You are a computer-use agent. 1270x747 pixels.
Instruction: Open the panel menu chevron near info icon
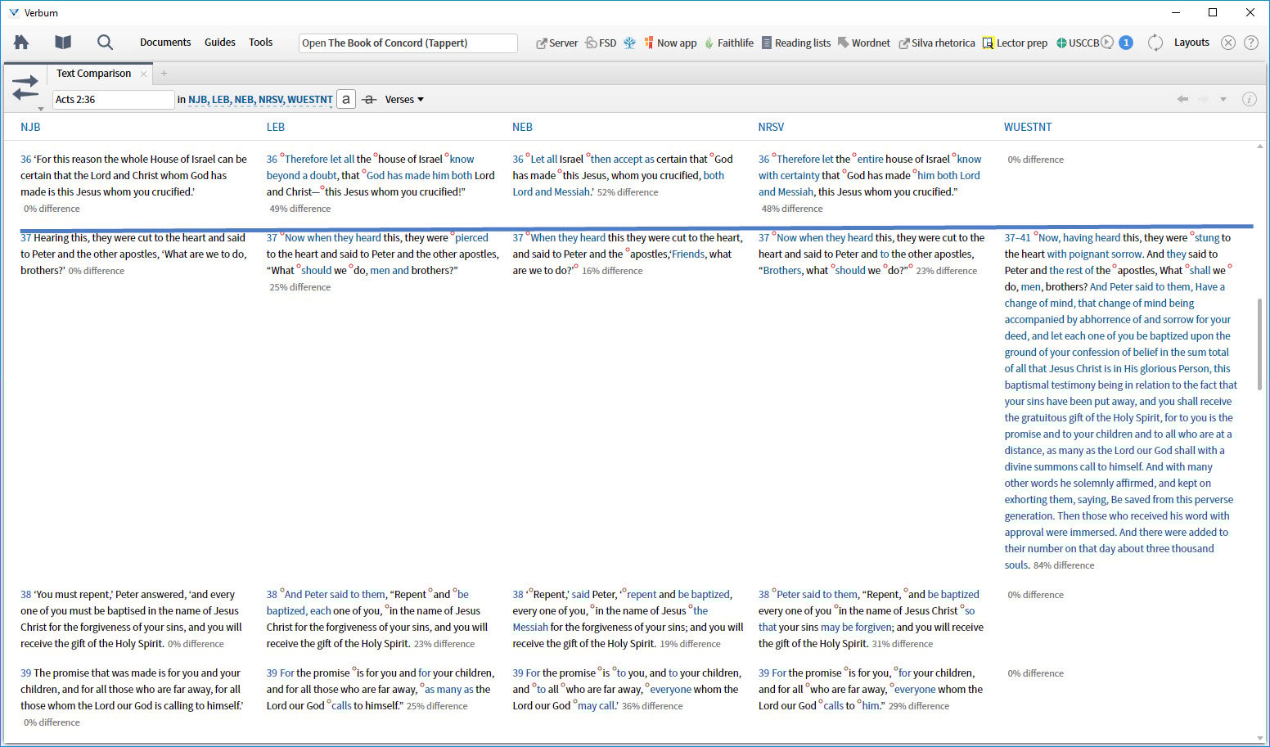(x=1224, y=99)
